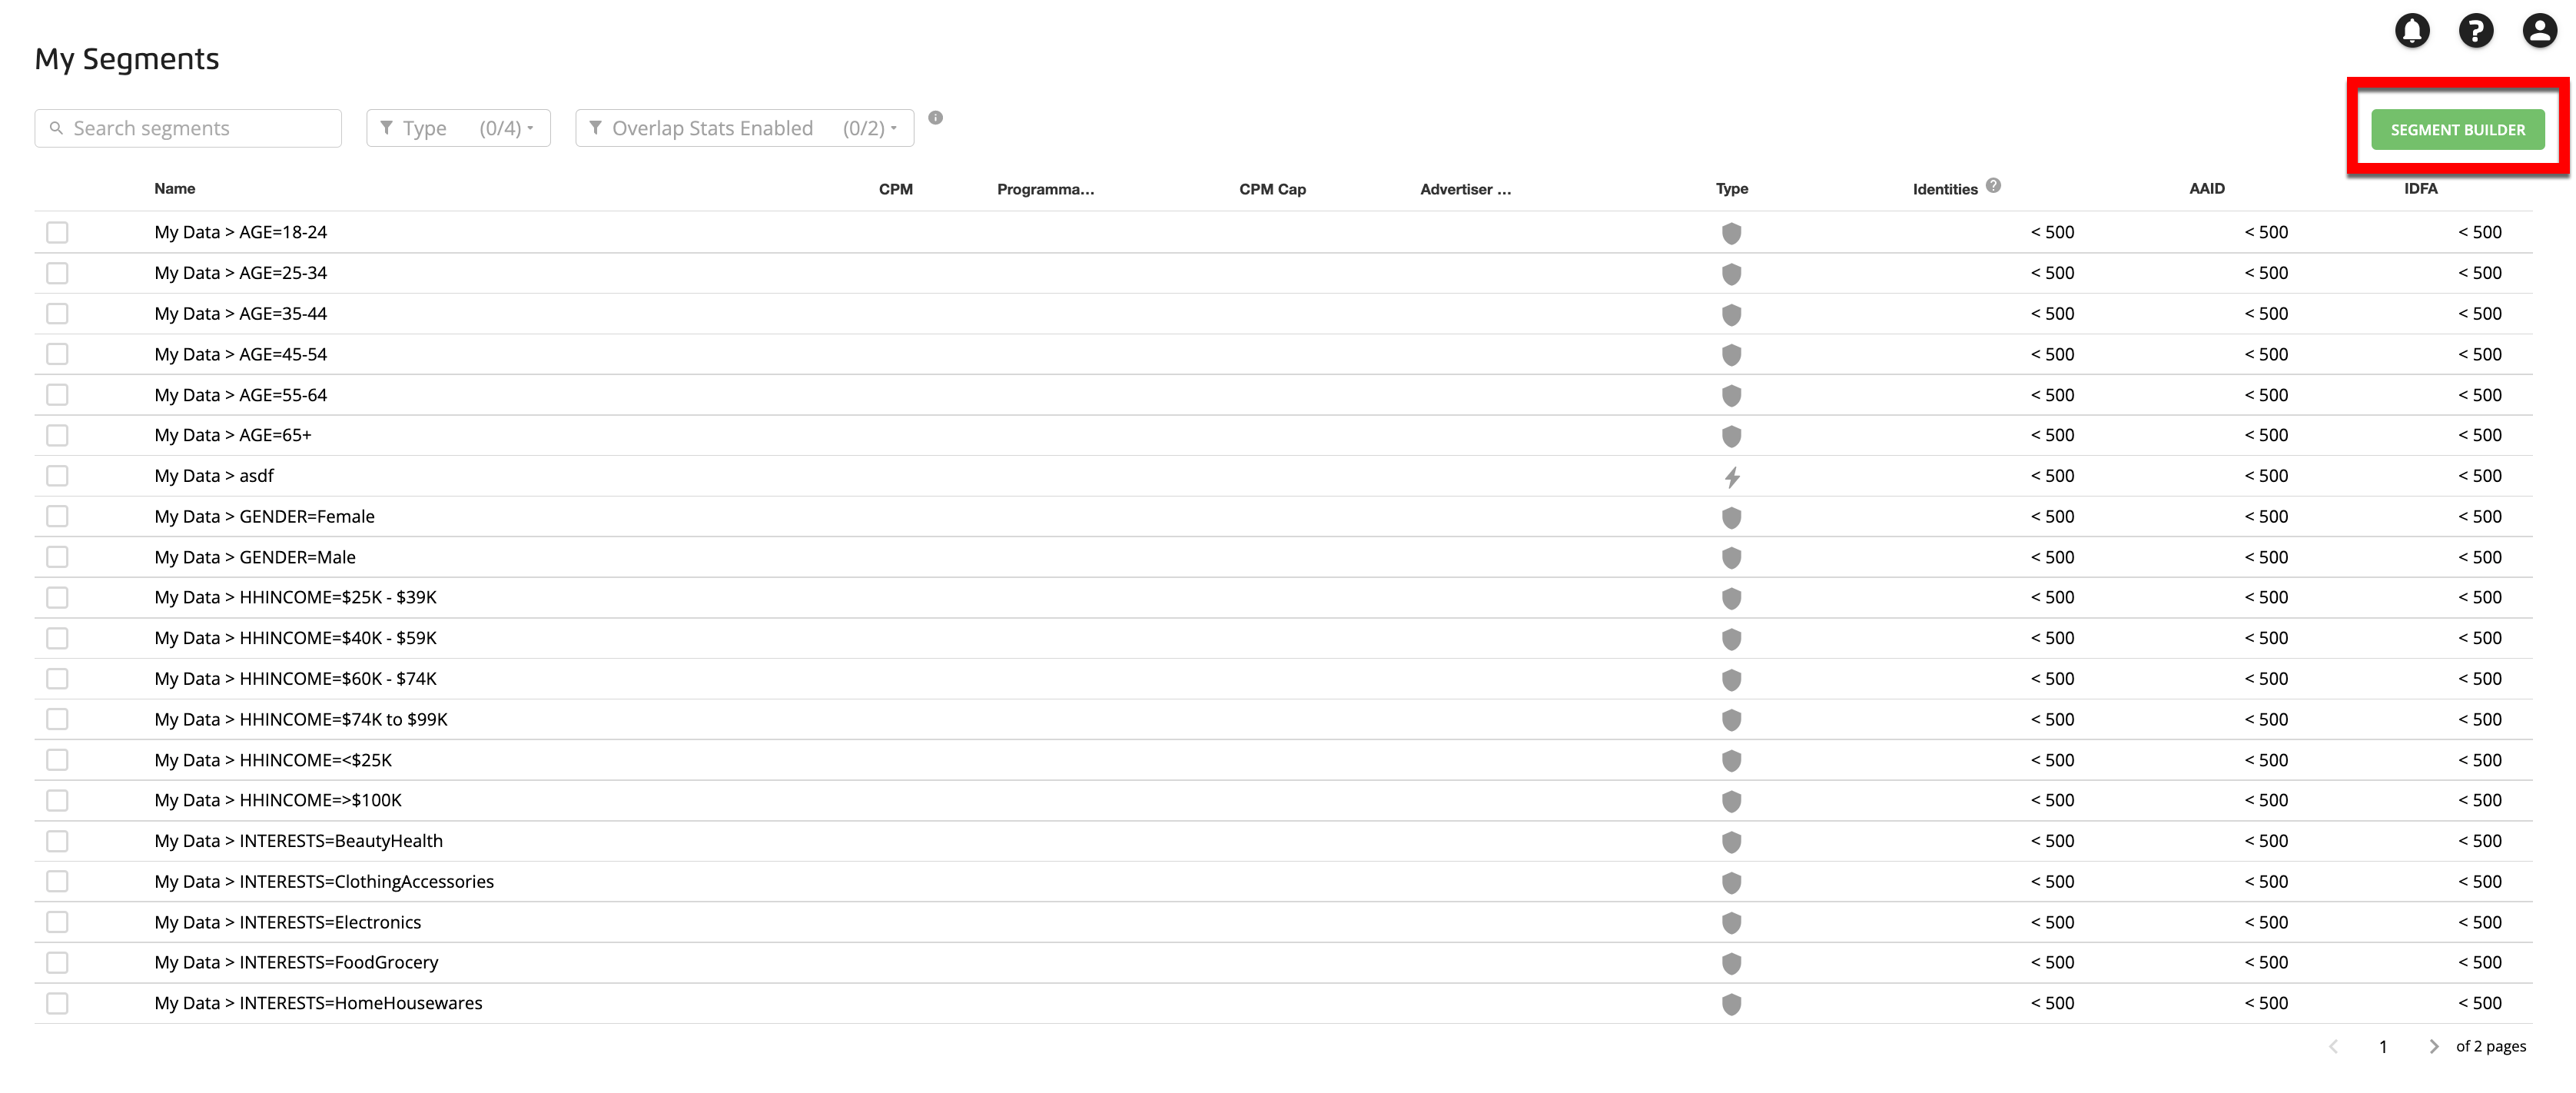Click the shield icon for HHINCOME=<$25K
The image size is (2576, 1093).
tap(1732, 761)
